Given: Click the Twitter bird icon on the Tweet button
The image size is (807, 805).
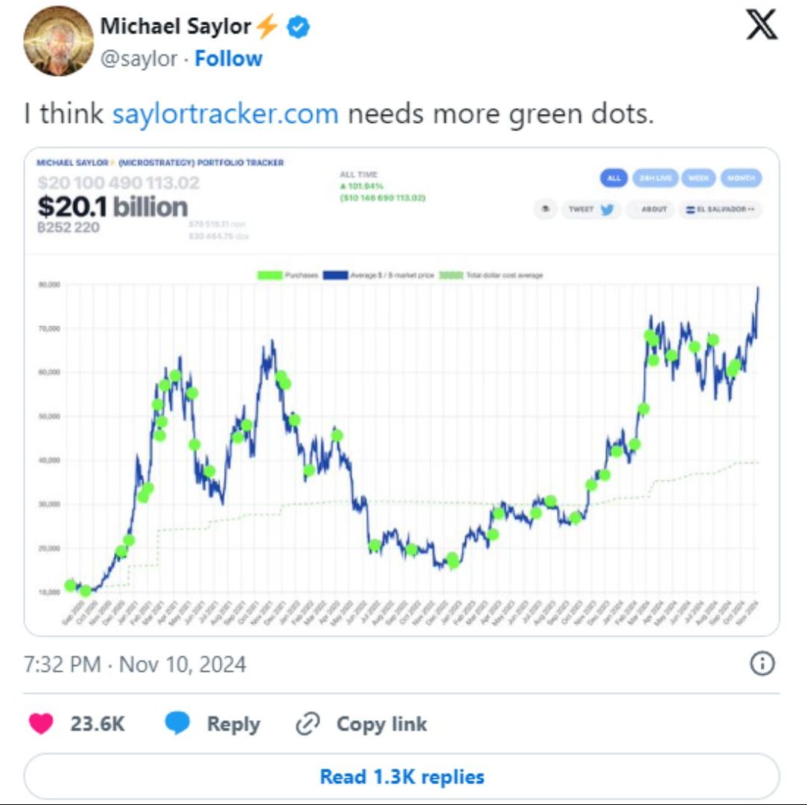Looking at the screenshot, I should pos(607,210).
